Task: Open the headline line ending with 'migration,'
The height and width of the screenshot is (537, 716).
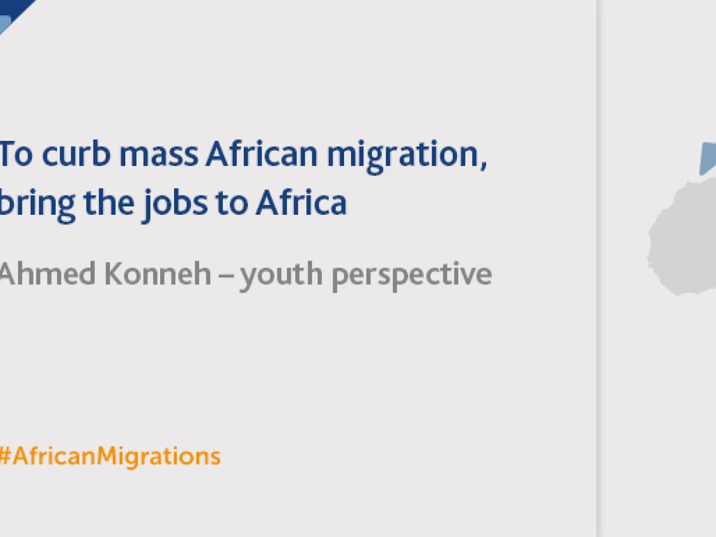Action: (x=243, y=154)
